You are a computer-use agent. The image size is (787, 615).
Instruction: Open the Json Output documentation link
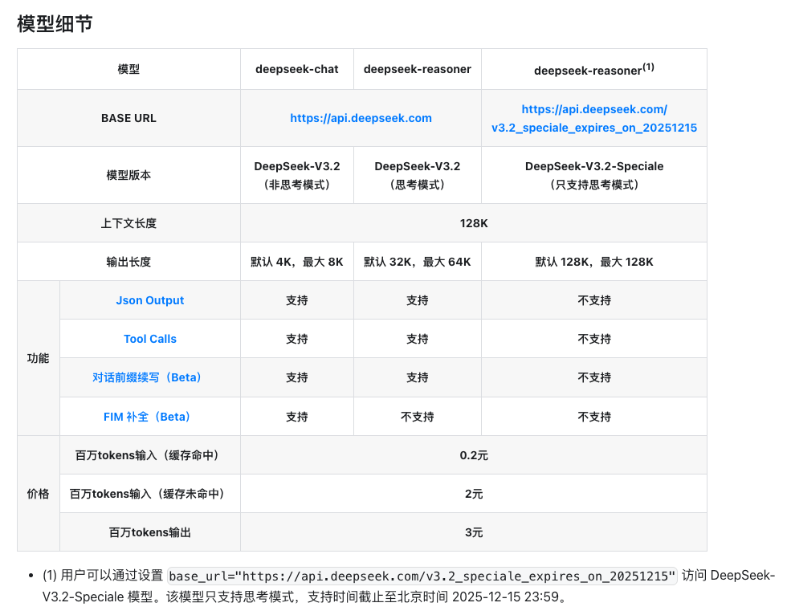coord(149,300)
